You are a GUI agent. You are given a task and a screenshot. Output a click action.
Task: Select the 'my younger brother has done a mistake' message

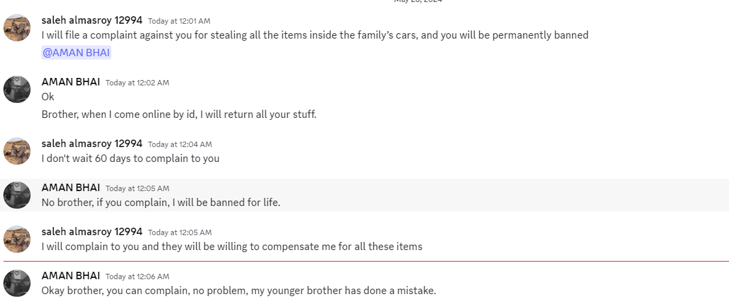[238, 291]
